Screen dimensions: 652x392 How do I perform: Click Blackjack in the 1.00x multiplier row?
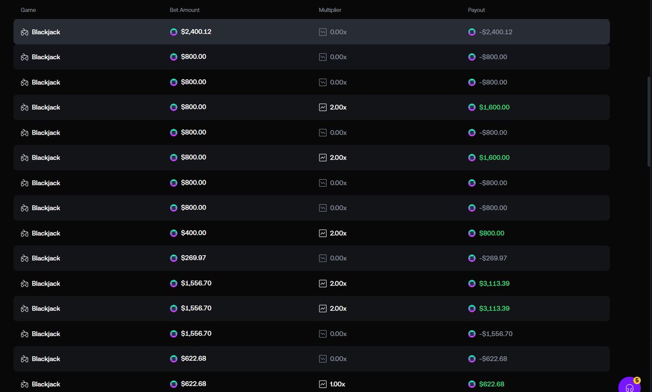[x=46, y=384]
